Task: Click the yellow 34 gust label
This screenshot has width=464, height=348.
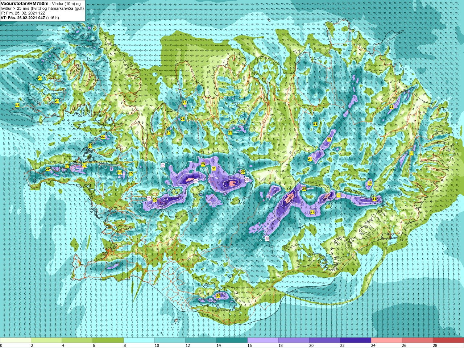Action: [x=374, y=199]
